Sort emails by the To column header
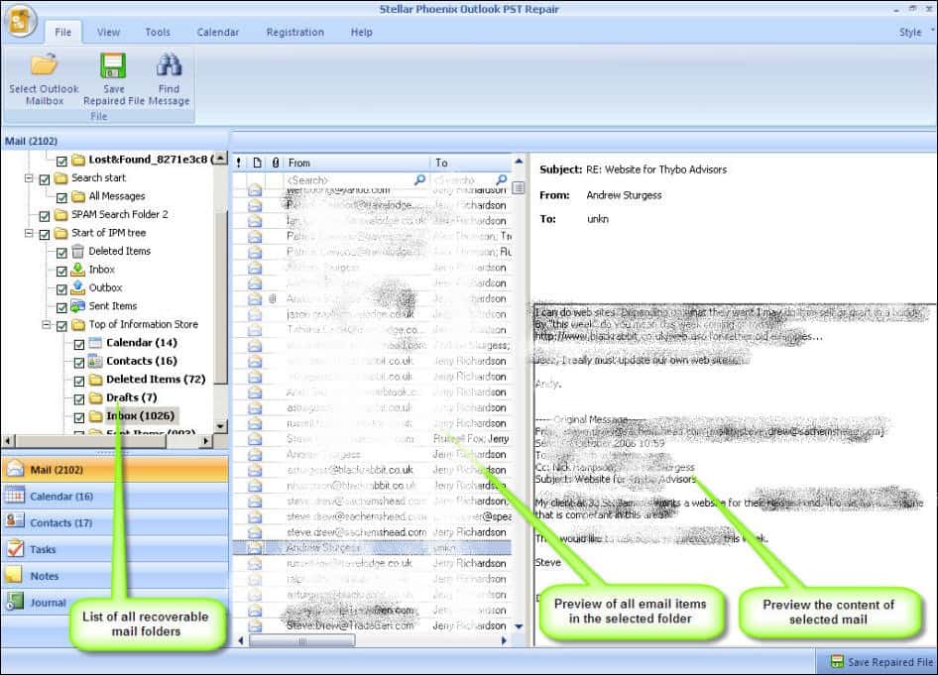Screen dimensions: 938x675 tap(470, 163)
